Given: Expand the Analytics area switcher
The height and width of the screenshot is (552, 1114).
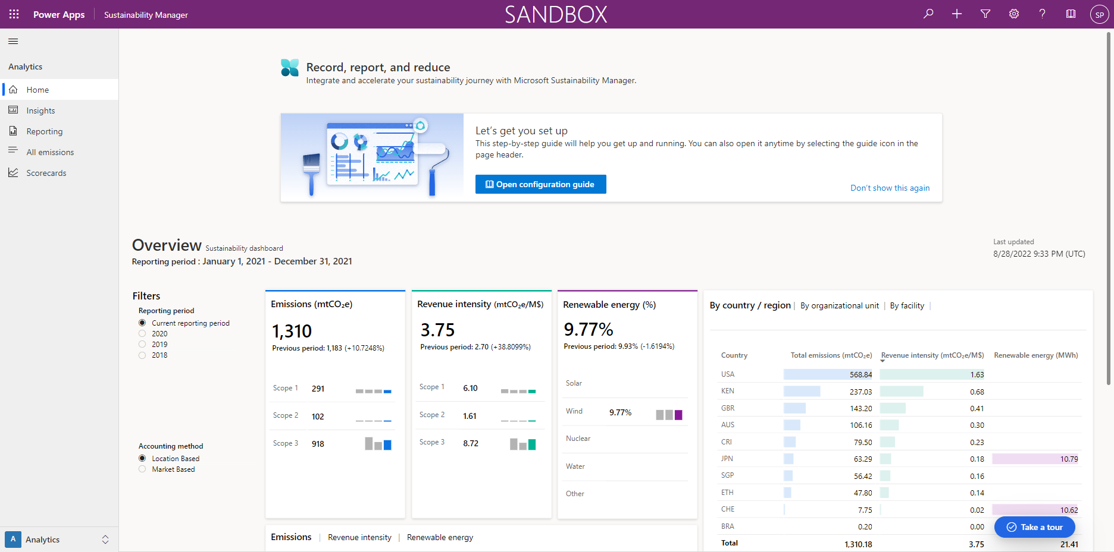Looking at the screenshot, I should [x=105, y=540].
